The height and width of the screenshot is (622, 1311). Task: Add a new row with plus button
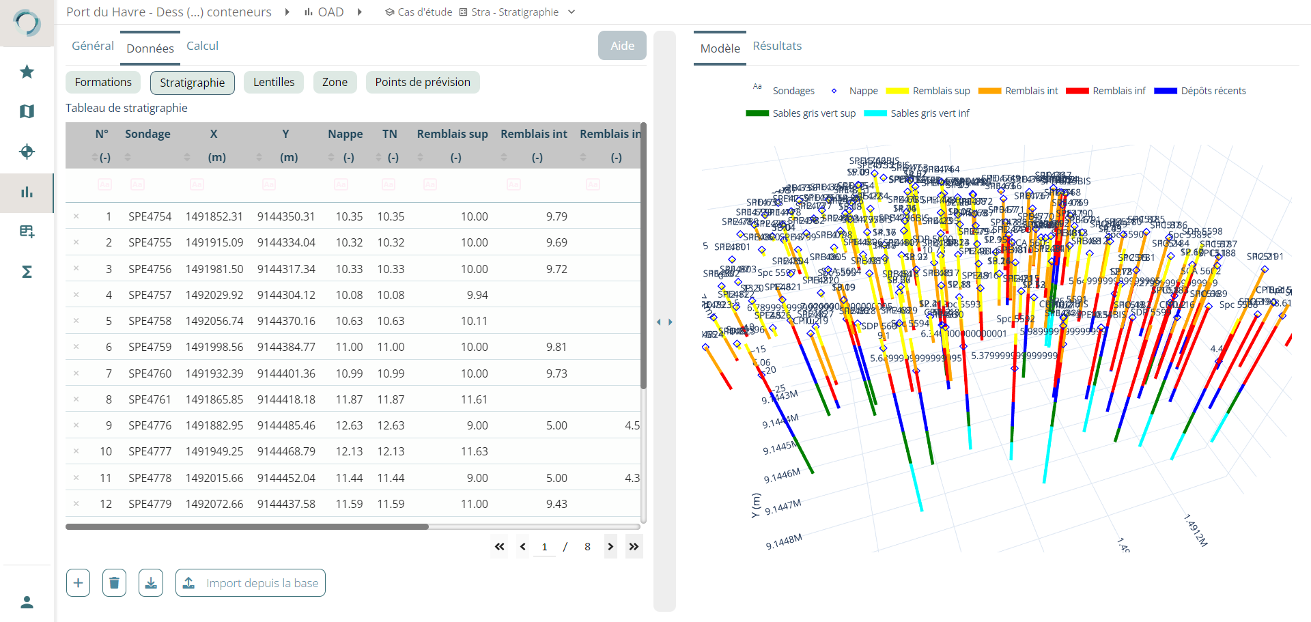click(78, 583)
